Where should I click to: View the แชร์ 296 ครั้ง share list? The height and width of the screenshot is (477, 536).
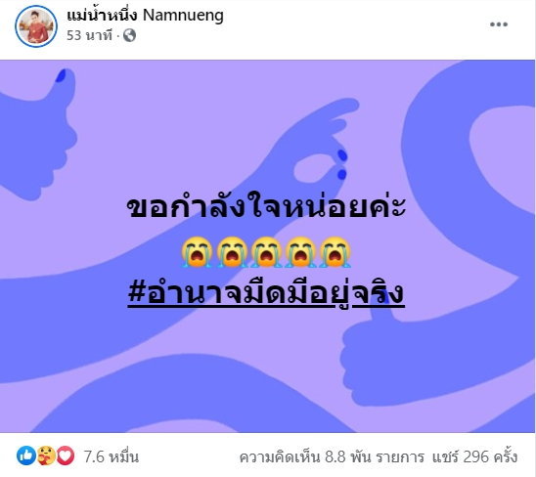click(x=475, y=456)
